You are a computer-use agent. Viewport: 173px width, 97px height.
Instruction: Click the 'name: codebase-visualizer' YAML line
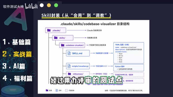point(126,47)
